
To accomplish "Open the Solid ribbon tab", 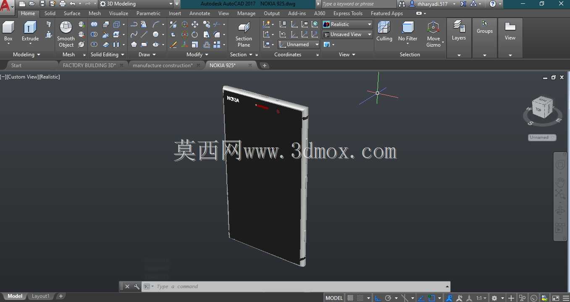I will coord(50,13).
